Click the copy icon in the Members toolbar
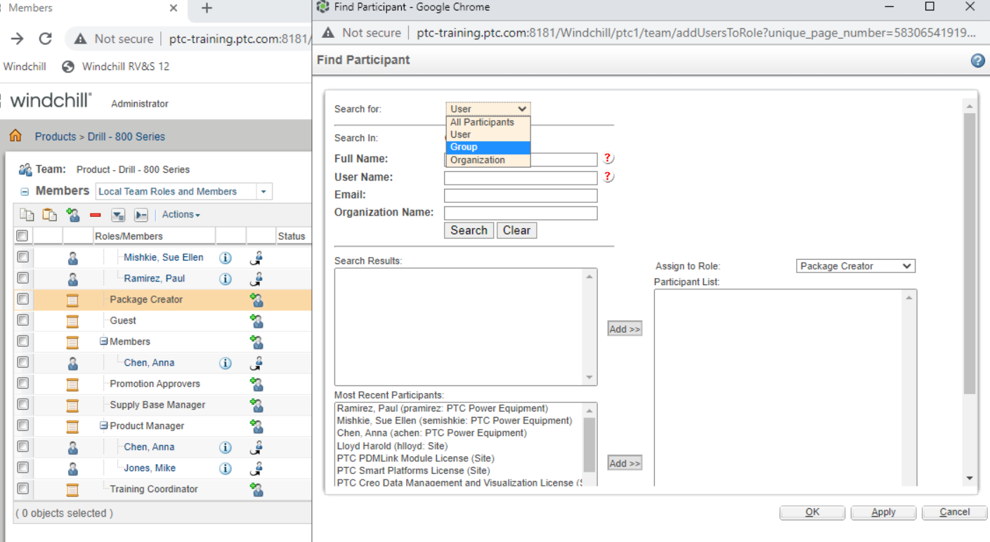The width and height of the screenshot is (990, 542). 27,215
